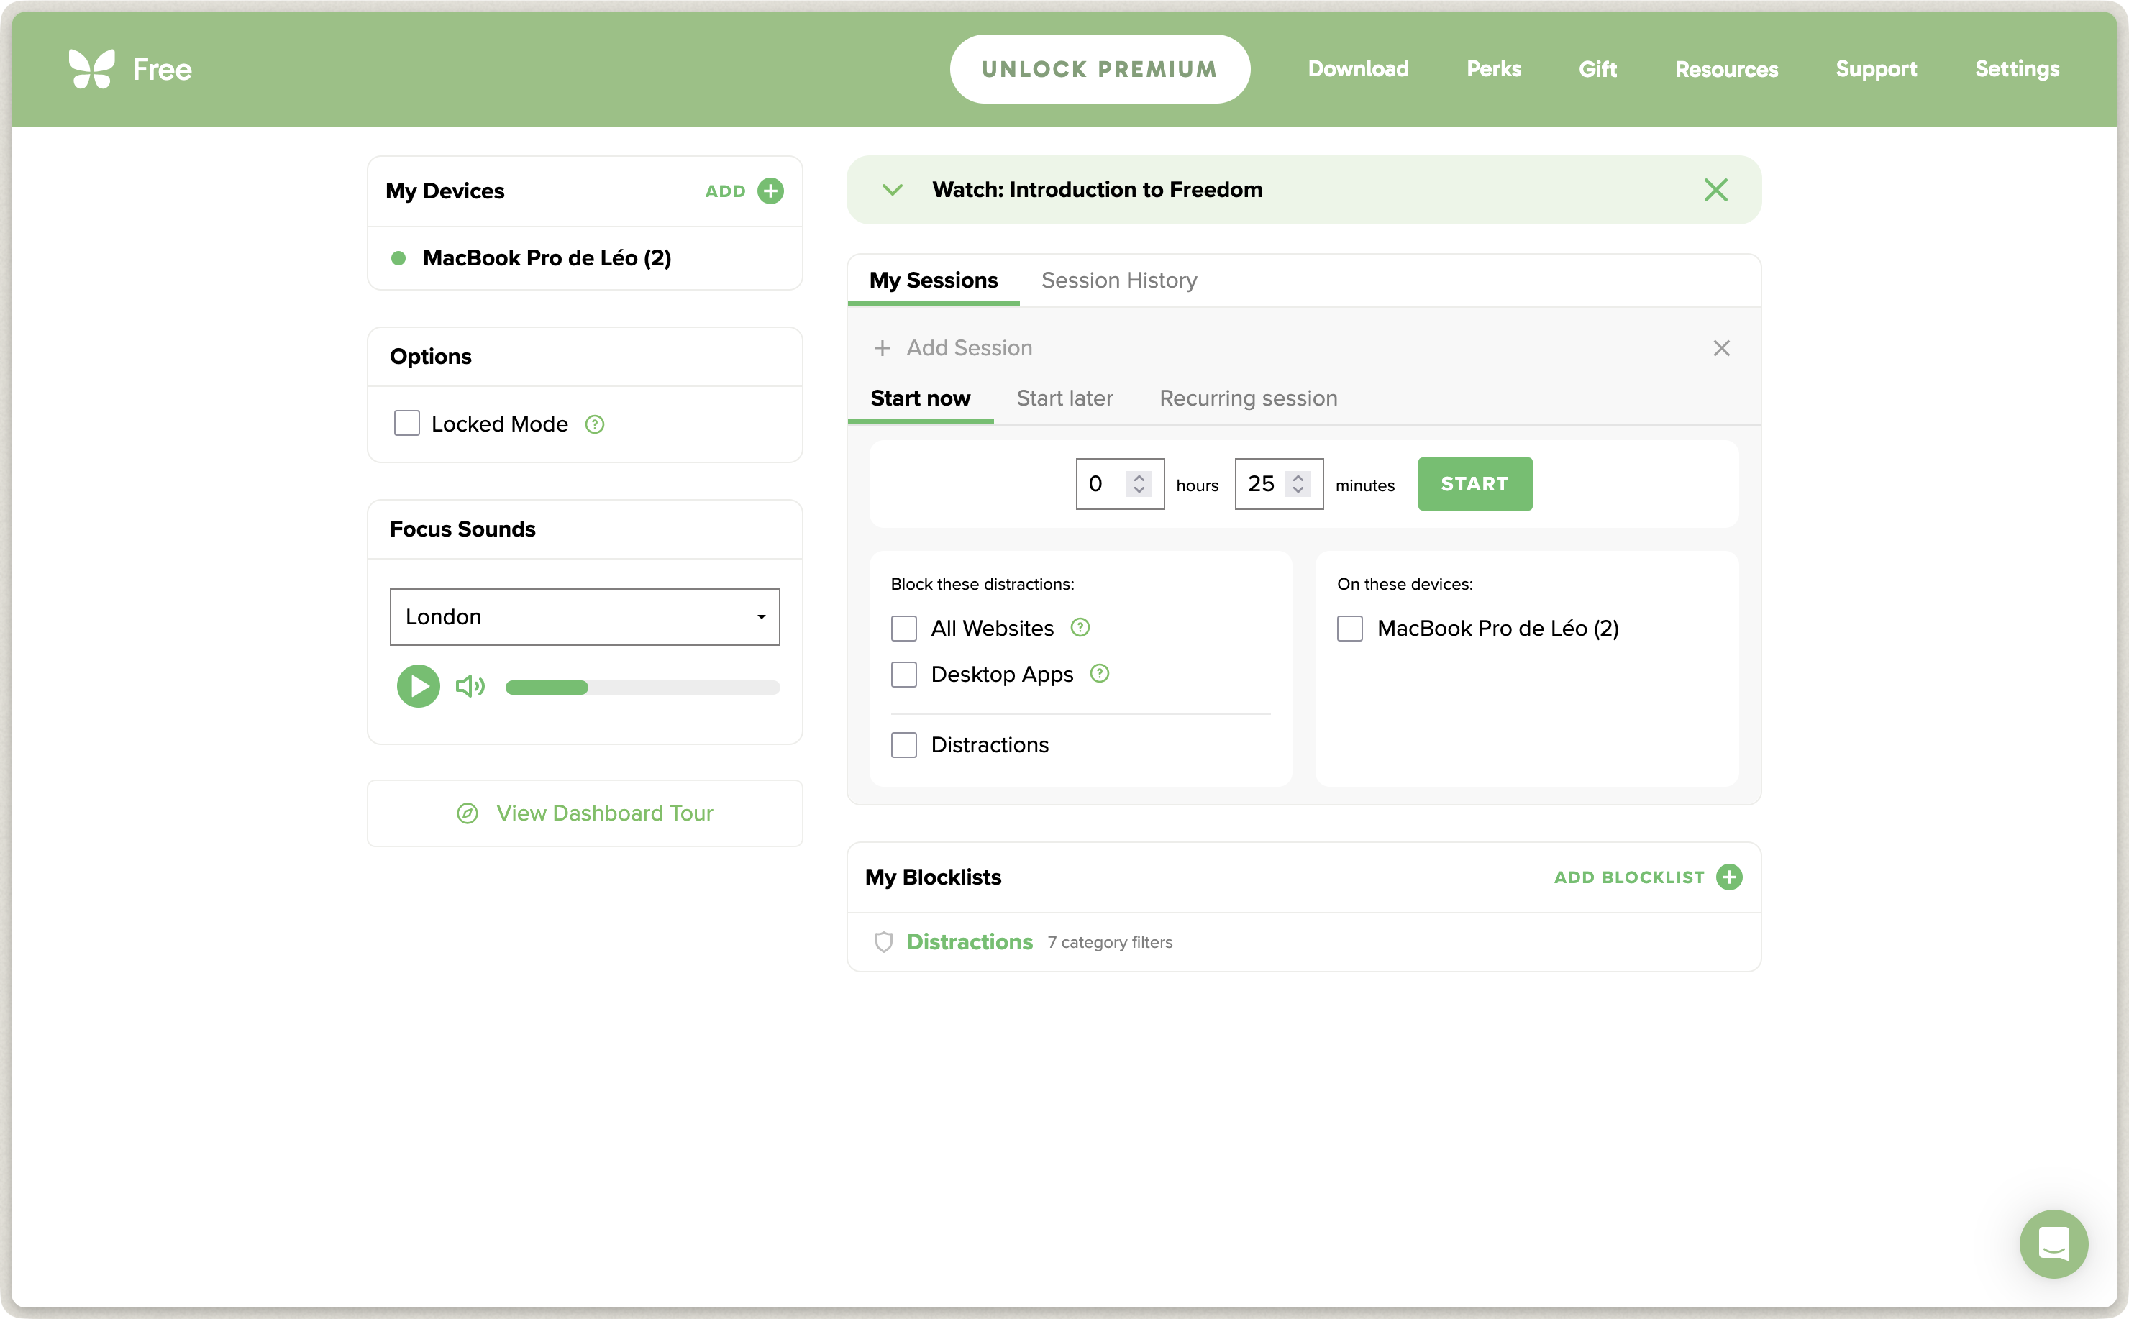
Task: Switch to the My Sessions tab
Action: click(934, 281)
